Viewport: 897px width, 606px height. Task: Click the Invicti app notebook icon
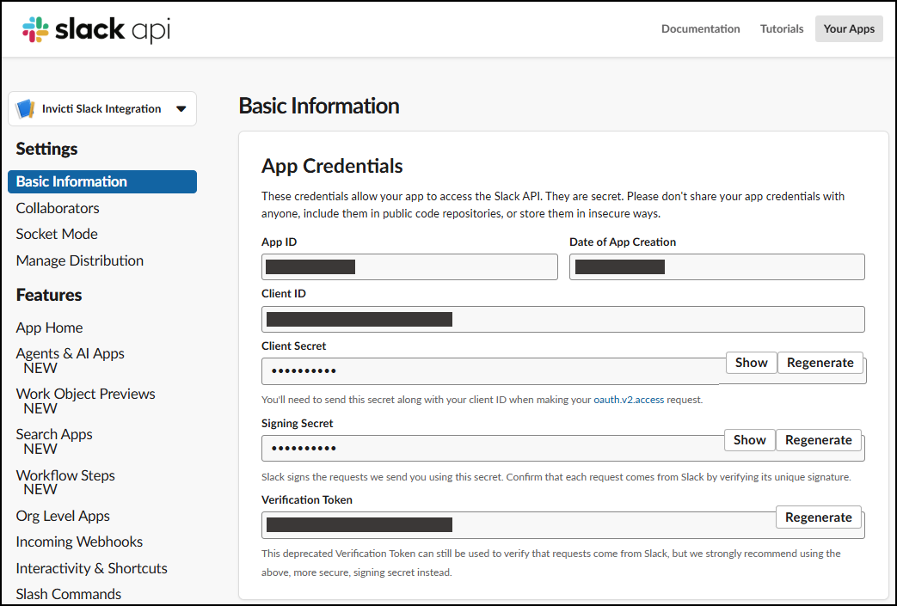coord(25,108)
